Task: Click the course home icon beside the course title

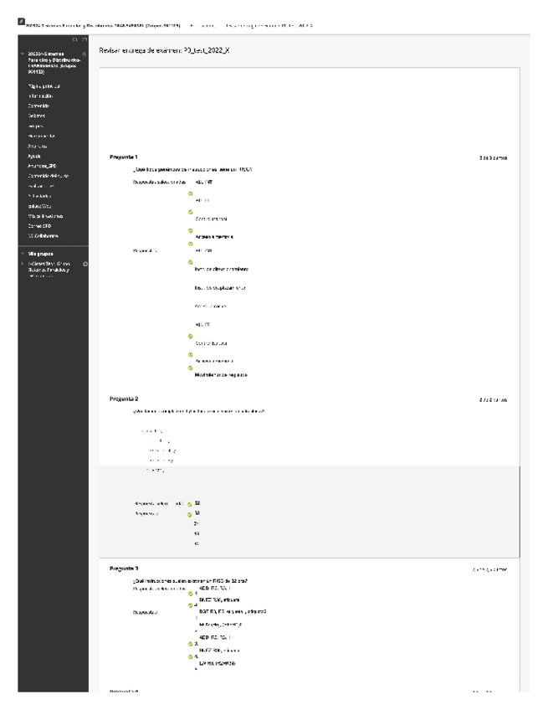Action: click(x=84, y=54)
